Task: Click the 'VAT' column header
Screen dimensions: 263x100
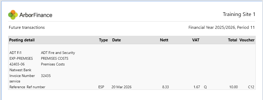Action: [196, 40]
